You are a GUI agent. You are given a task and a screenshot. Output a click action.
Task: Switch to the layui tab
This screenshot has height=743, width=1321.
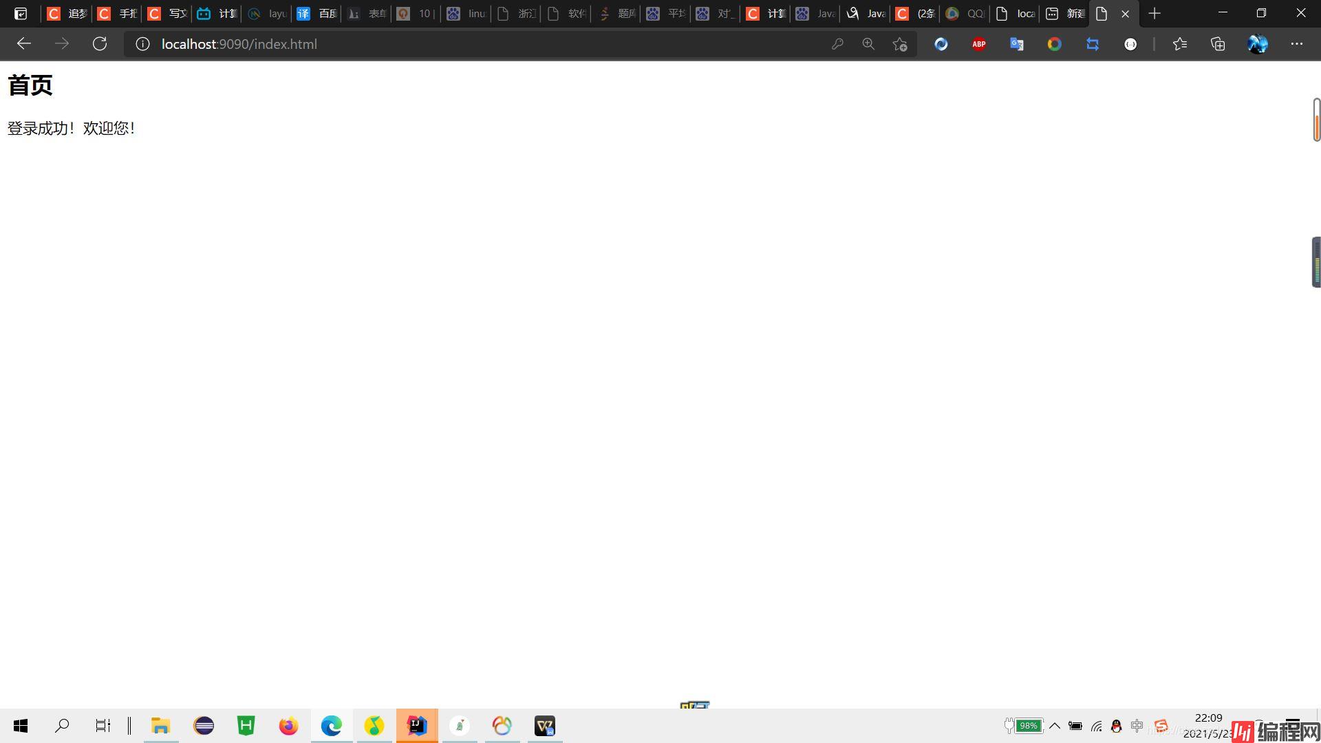tap(267, 14)
